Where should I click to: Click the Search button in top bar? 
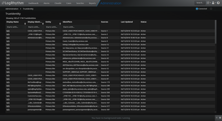200,3
